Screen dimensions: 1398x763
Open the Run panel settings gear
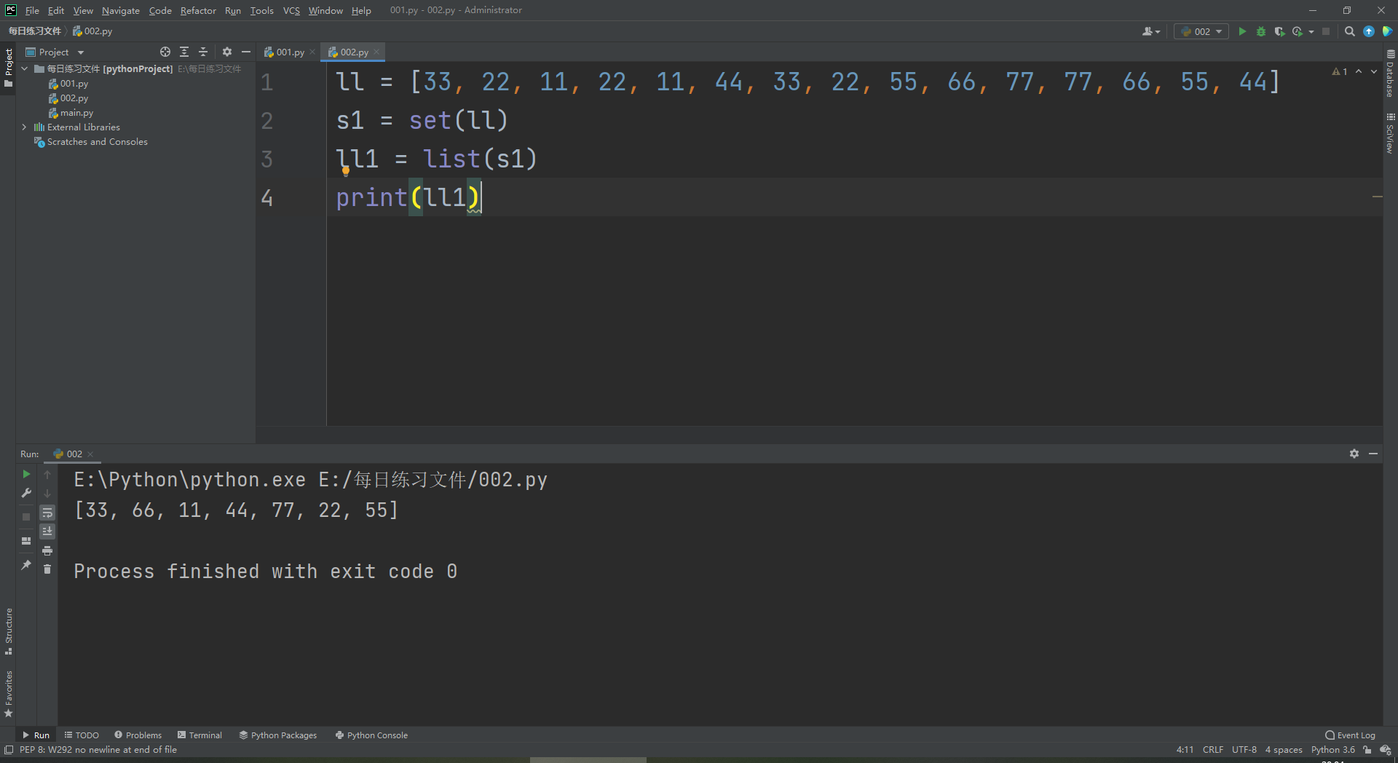coord(1354,454)
